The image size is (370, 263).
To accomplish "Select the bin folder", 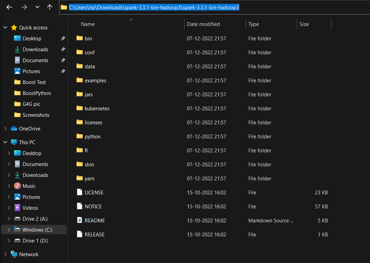I will 88,38.
